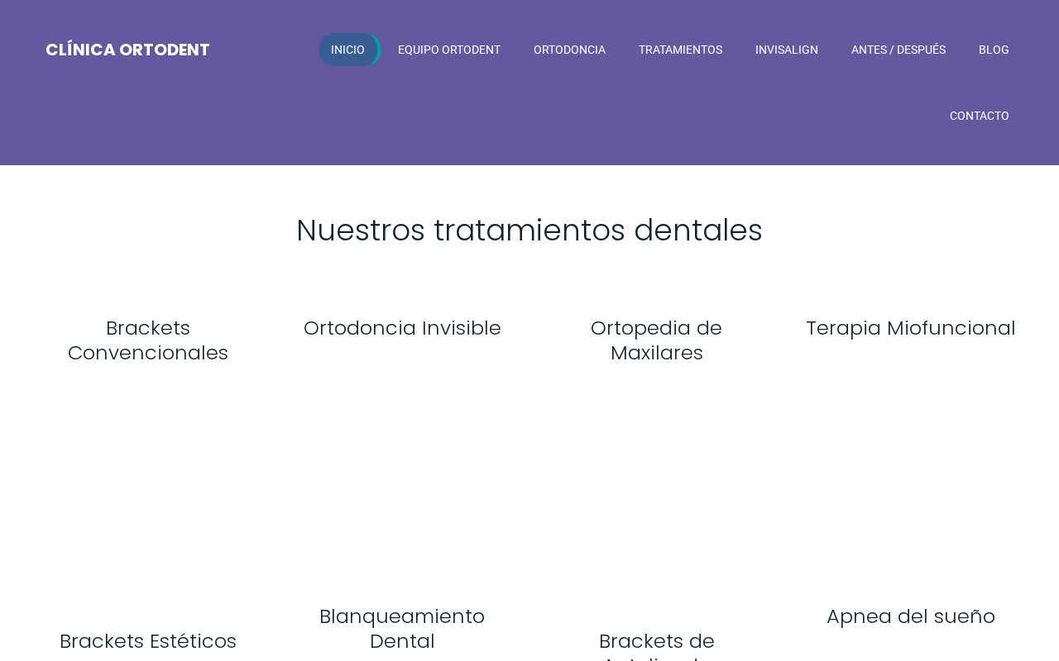Go to the Ortodoncia page
This screenshot has width=1059, height=661.
click(x=569, y=50)
